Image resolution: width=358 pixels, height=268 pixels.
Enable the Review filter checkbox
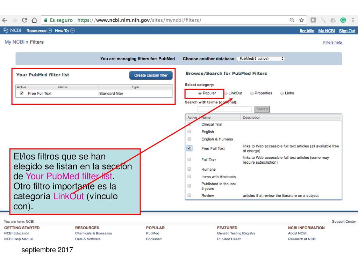tap(189, 195)
